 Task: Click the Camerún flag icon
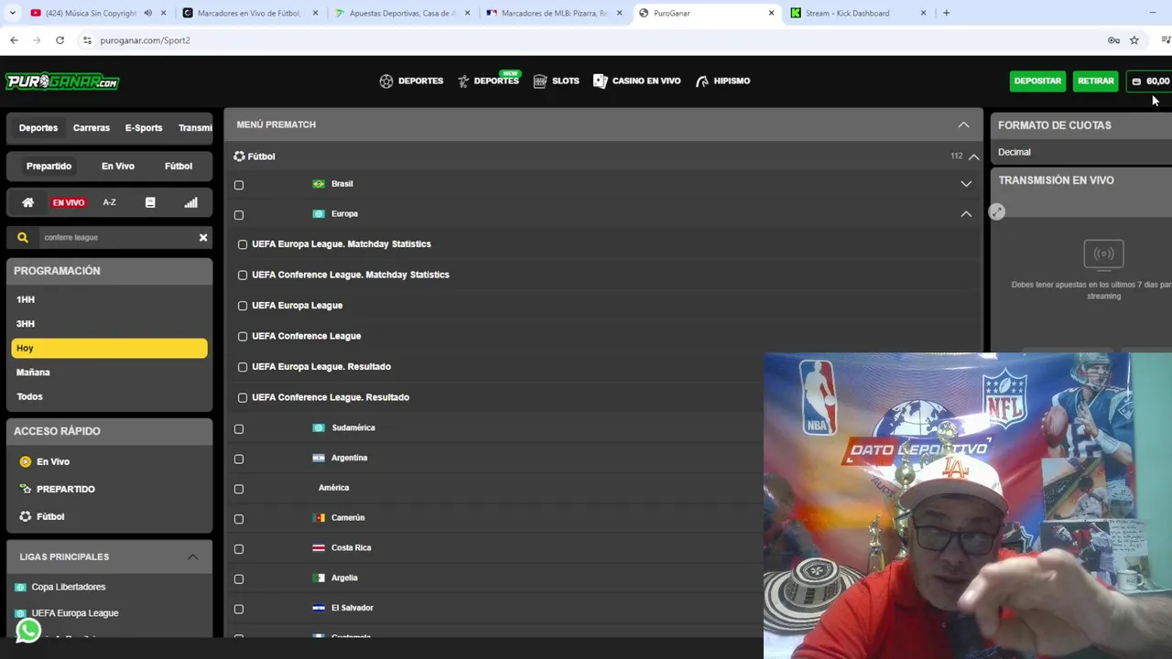[x=319, y=518]
